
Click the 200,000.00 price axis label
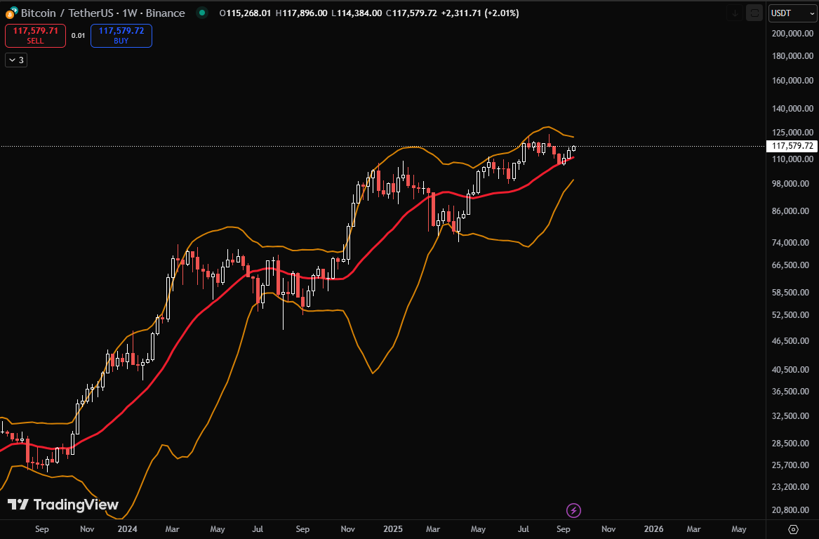(792, 34)
